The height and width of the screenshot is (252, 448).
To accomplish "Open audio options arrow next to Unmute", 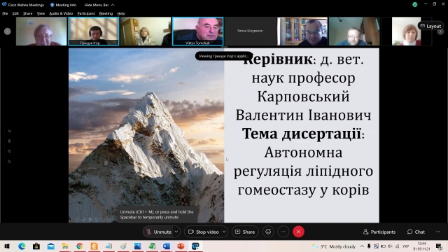I will tap(176, 232).
